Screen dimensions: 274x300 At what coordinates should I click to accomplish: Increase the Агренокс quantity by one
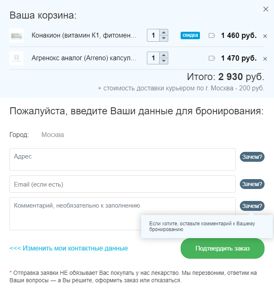tap(164, 55)
